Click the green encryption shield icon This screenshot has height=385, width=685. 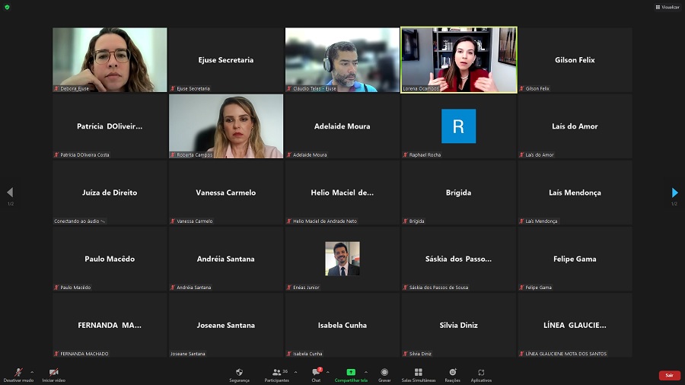pyautogui.click(x=7, y=7)
